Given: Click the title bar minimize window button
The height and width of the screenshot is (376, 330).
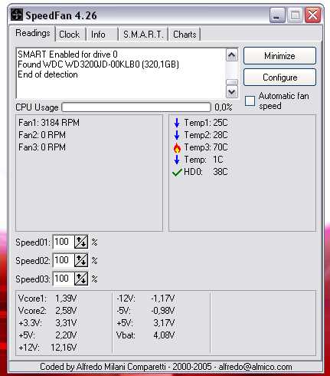Looking at the screenshot, I should (277, 15).
